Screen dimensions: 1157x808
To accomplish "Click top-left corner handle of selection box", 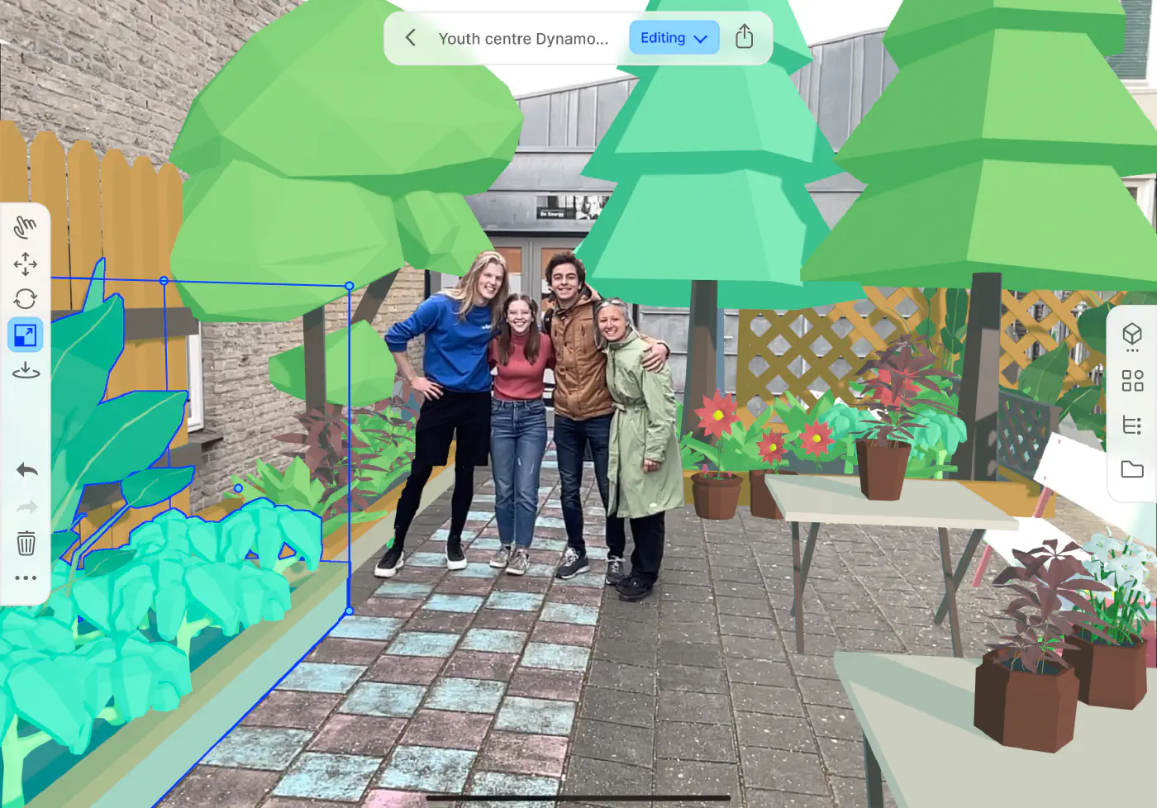I will tap(164, 281).
